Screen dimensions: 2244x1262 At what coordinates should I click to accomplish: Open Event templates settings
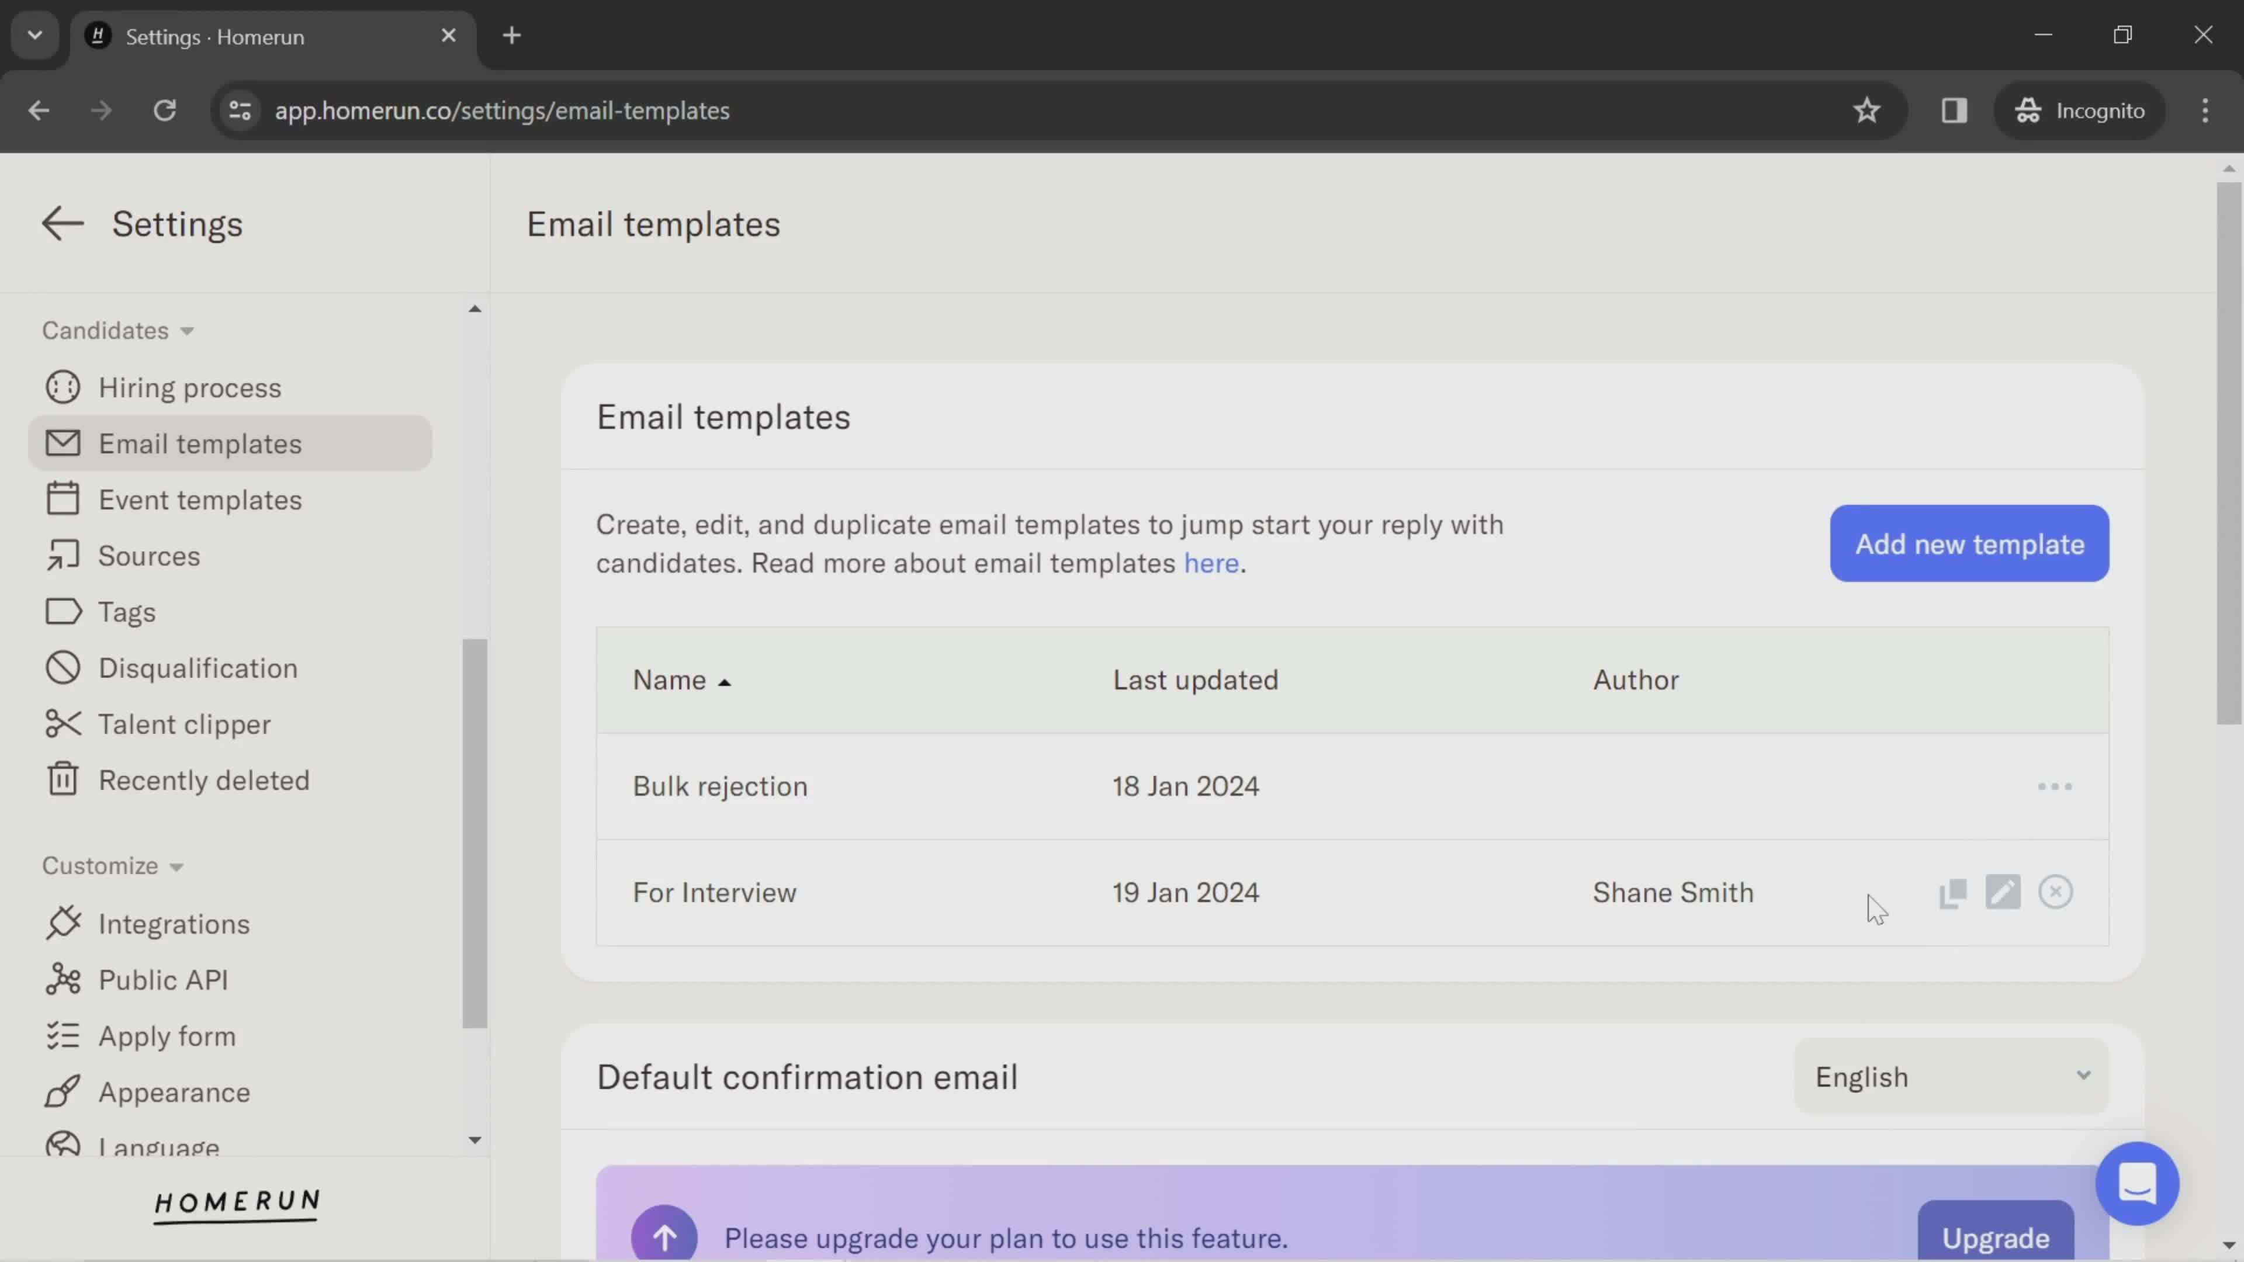coord(199,500)
